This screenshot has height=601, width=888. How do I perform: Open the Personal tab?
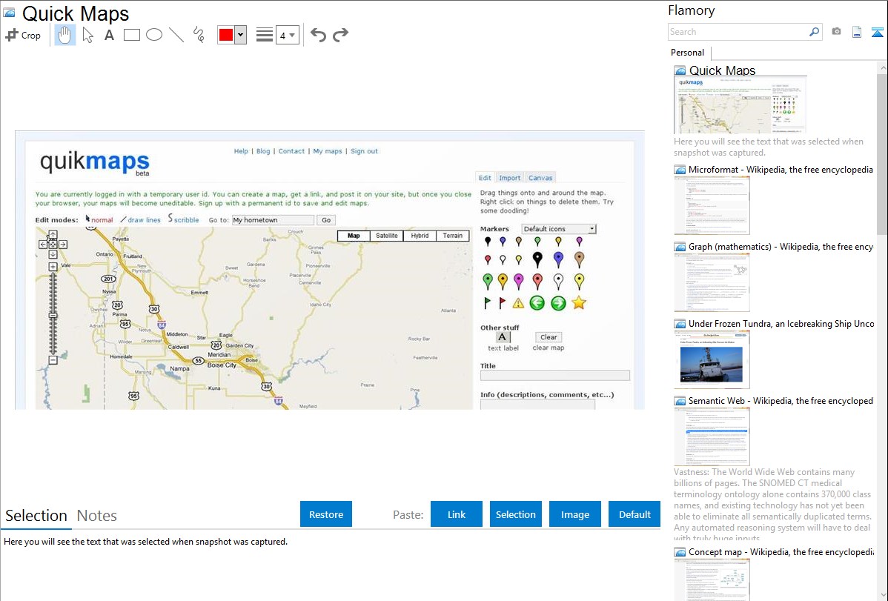[x=687, y=53]
